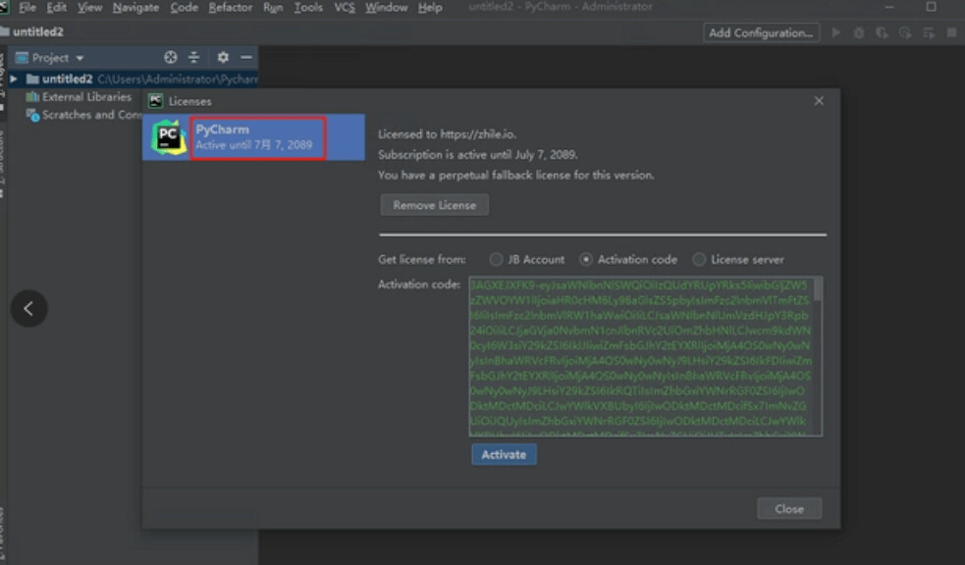Select PyCharm entry in licenses list
This screenshot has height=565, width=965.
click(253, 137)
